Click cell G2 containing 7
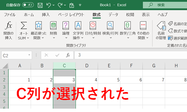 (154, 80)
